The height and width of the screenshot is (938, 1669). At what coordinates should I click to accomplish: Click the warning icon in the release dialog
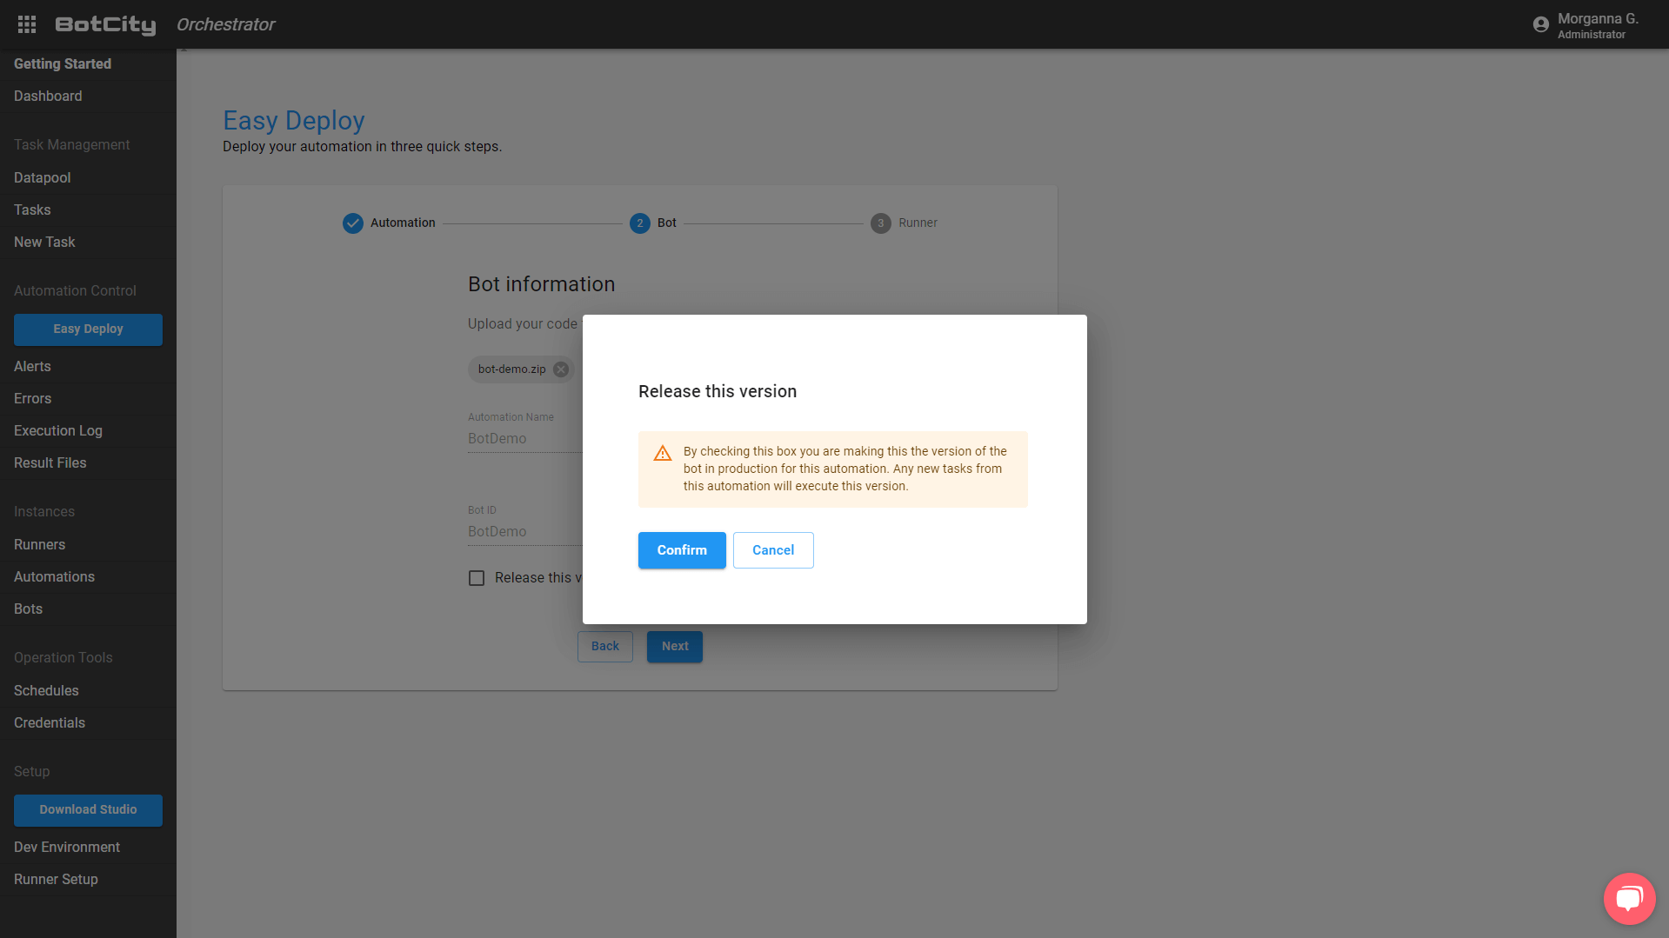(662, 453)
